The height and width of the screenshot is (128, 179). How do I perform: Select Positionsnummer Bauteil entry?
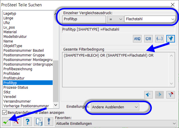pyautogui.click(x=28, y=51)
